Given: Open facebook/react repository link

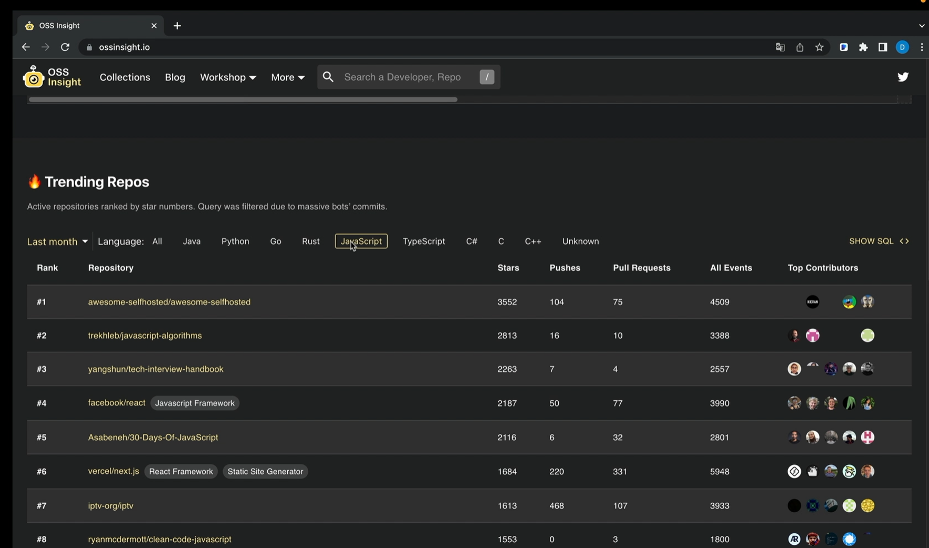Looking at the screenshot, I should (117, 403).
